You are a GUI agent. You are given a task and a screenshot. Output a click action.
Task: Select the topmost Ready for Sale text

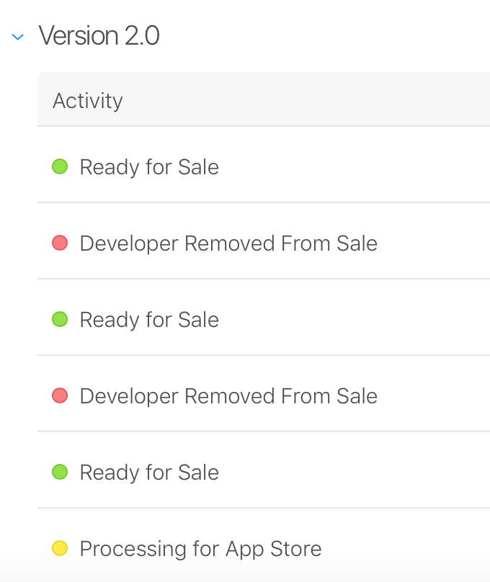point(149,167)
